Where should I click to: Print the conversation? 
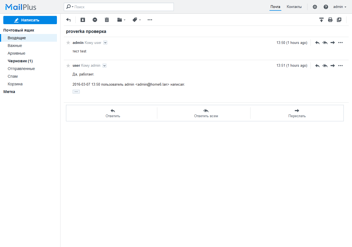(330, 20)
